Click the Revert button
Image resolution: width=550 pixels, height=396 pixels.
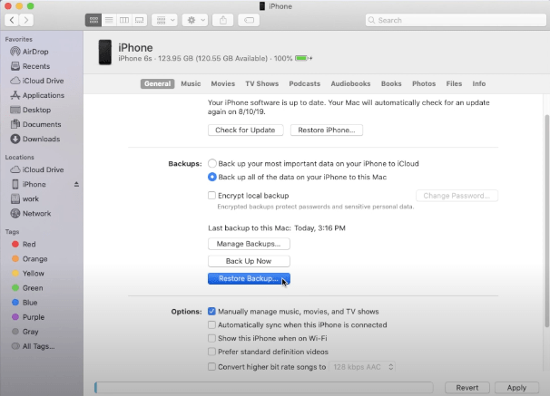click(467, 388)
